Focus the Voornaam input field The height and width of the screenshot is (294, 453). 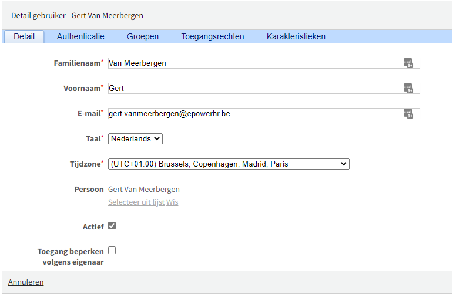[264, 88]
